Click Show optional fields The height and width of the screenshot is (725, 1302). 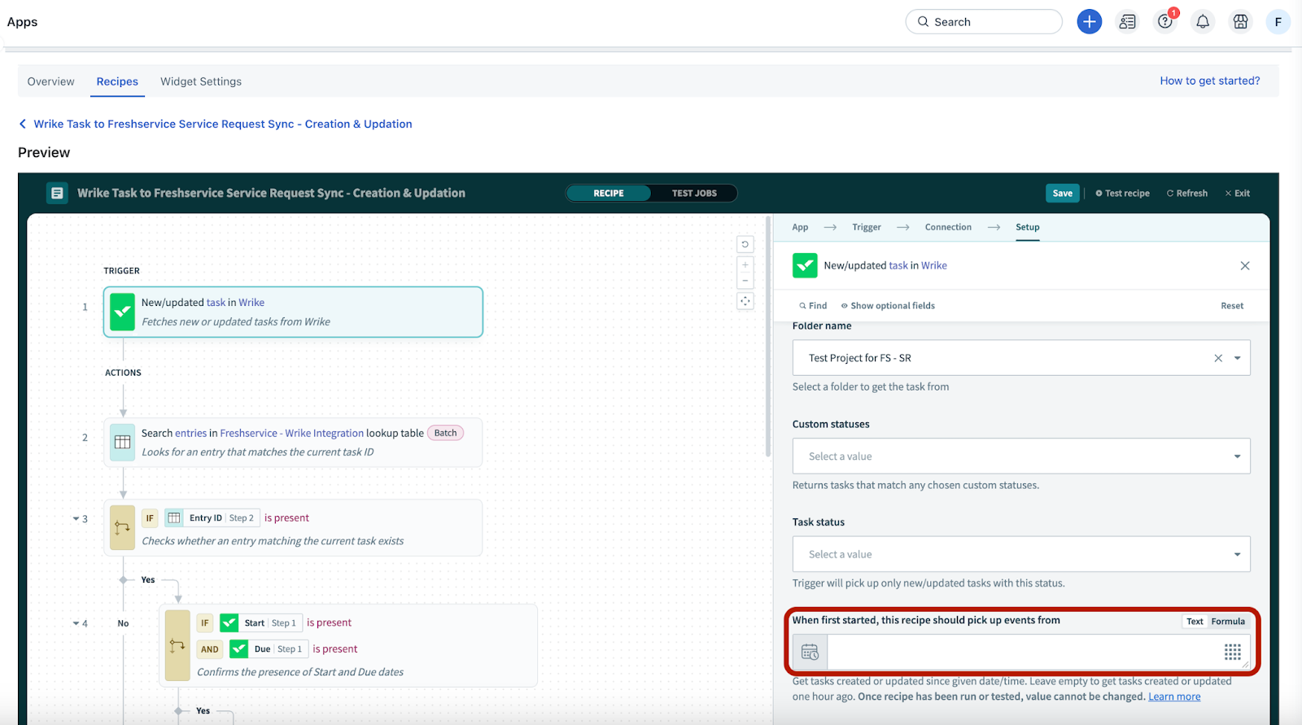point(888,306)
